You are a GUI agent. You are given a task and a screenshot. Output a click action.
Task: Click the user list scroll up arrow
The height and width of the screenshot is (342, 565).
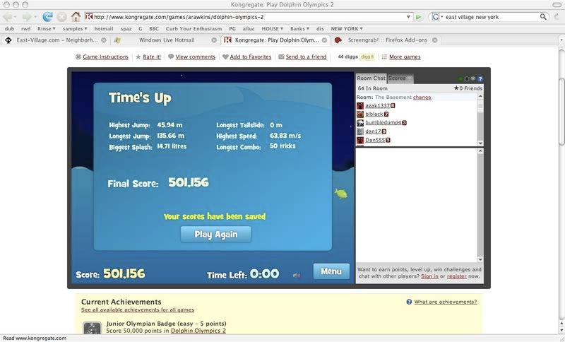(x=480, y=96)
